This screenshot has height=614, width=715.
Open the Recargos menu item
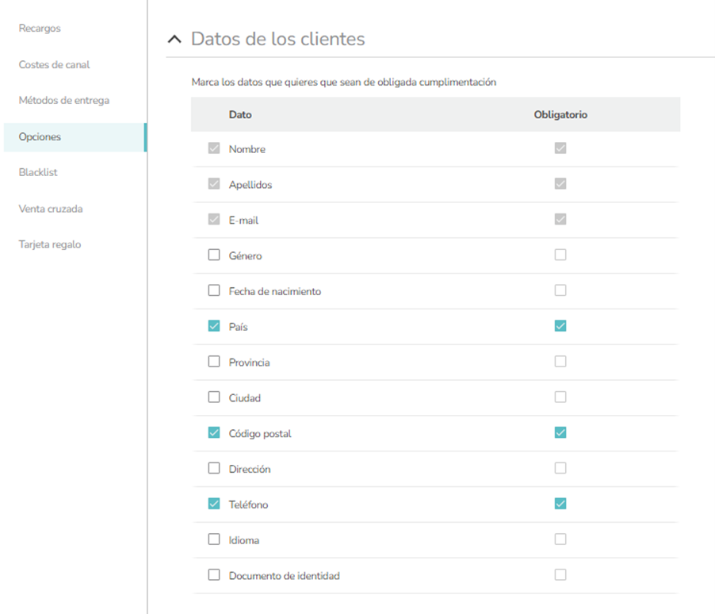(40, 29)
